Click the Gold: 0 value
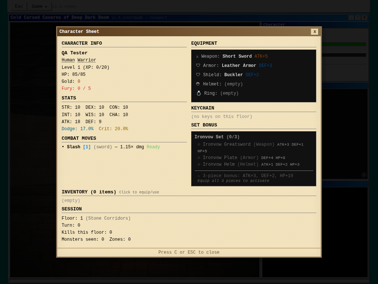The image size is (378, 284). click(71, 81)
